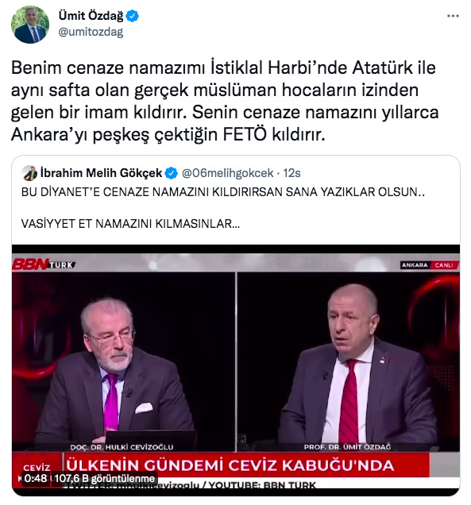Open quoted text 'BU DİYANET'E CENAZE NAMAZINI'

[223, 192]
